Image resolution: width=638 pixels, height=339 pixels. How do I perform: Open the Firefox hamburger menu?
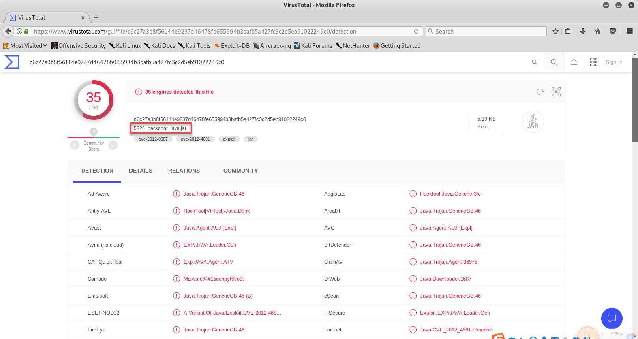(x=630, y=31)
